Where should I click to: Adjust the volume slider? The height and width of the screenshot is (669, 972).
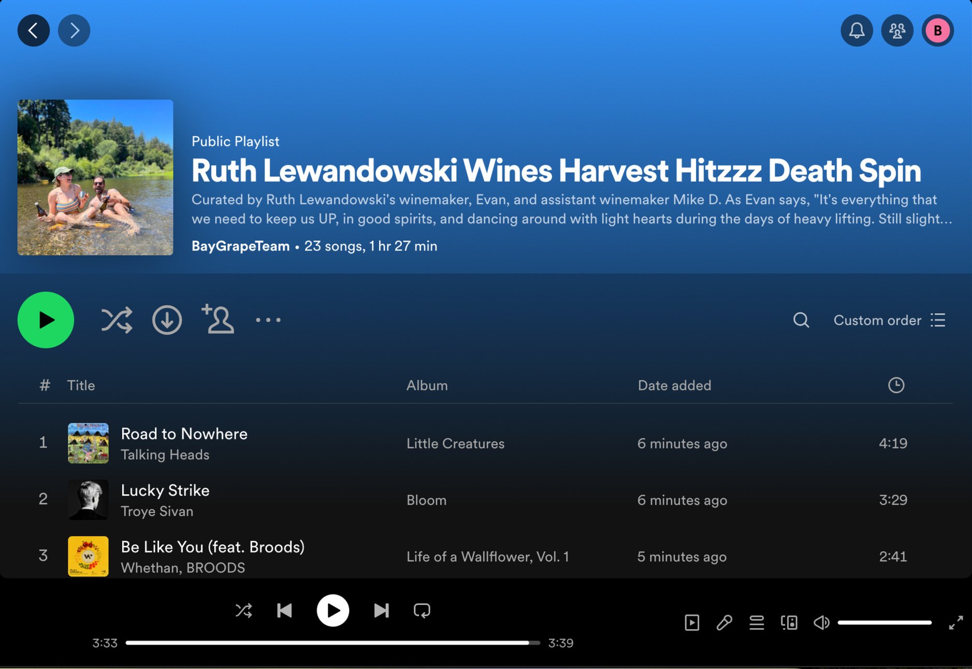(884, 622)
